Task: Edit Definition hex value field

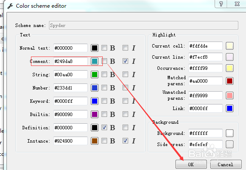Action: pos(71,128)
